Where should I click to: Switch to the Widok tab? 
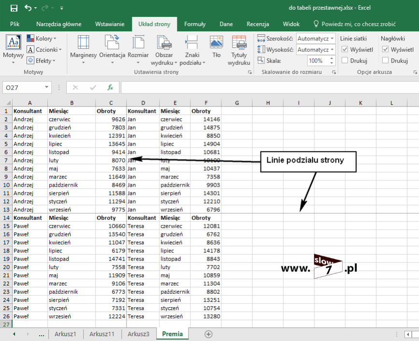tap(291, 24)
